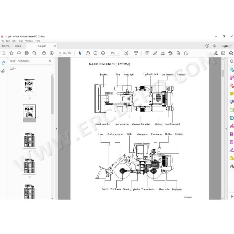Delete with the trash icon
Image resolution: width=234 pixels, height=234 pixels.
coord(178,53)
